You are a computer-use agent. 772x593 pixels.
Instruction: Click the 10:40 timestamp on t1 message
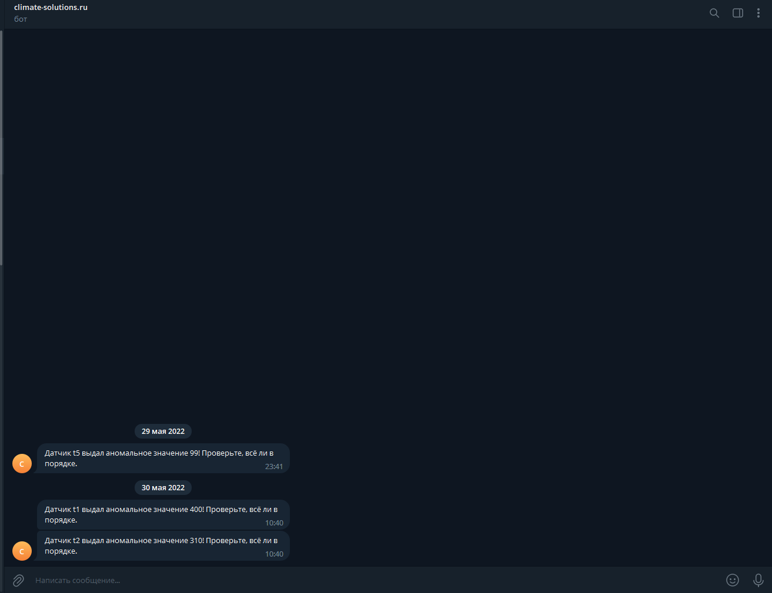[x=274, y=523]
